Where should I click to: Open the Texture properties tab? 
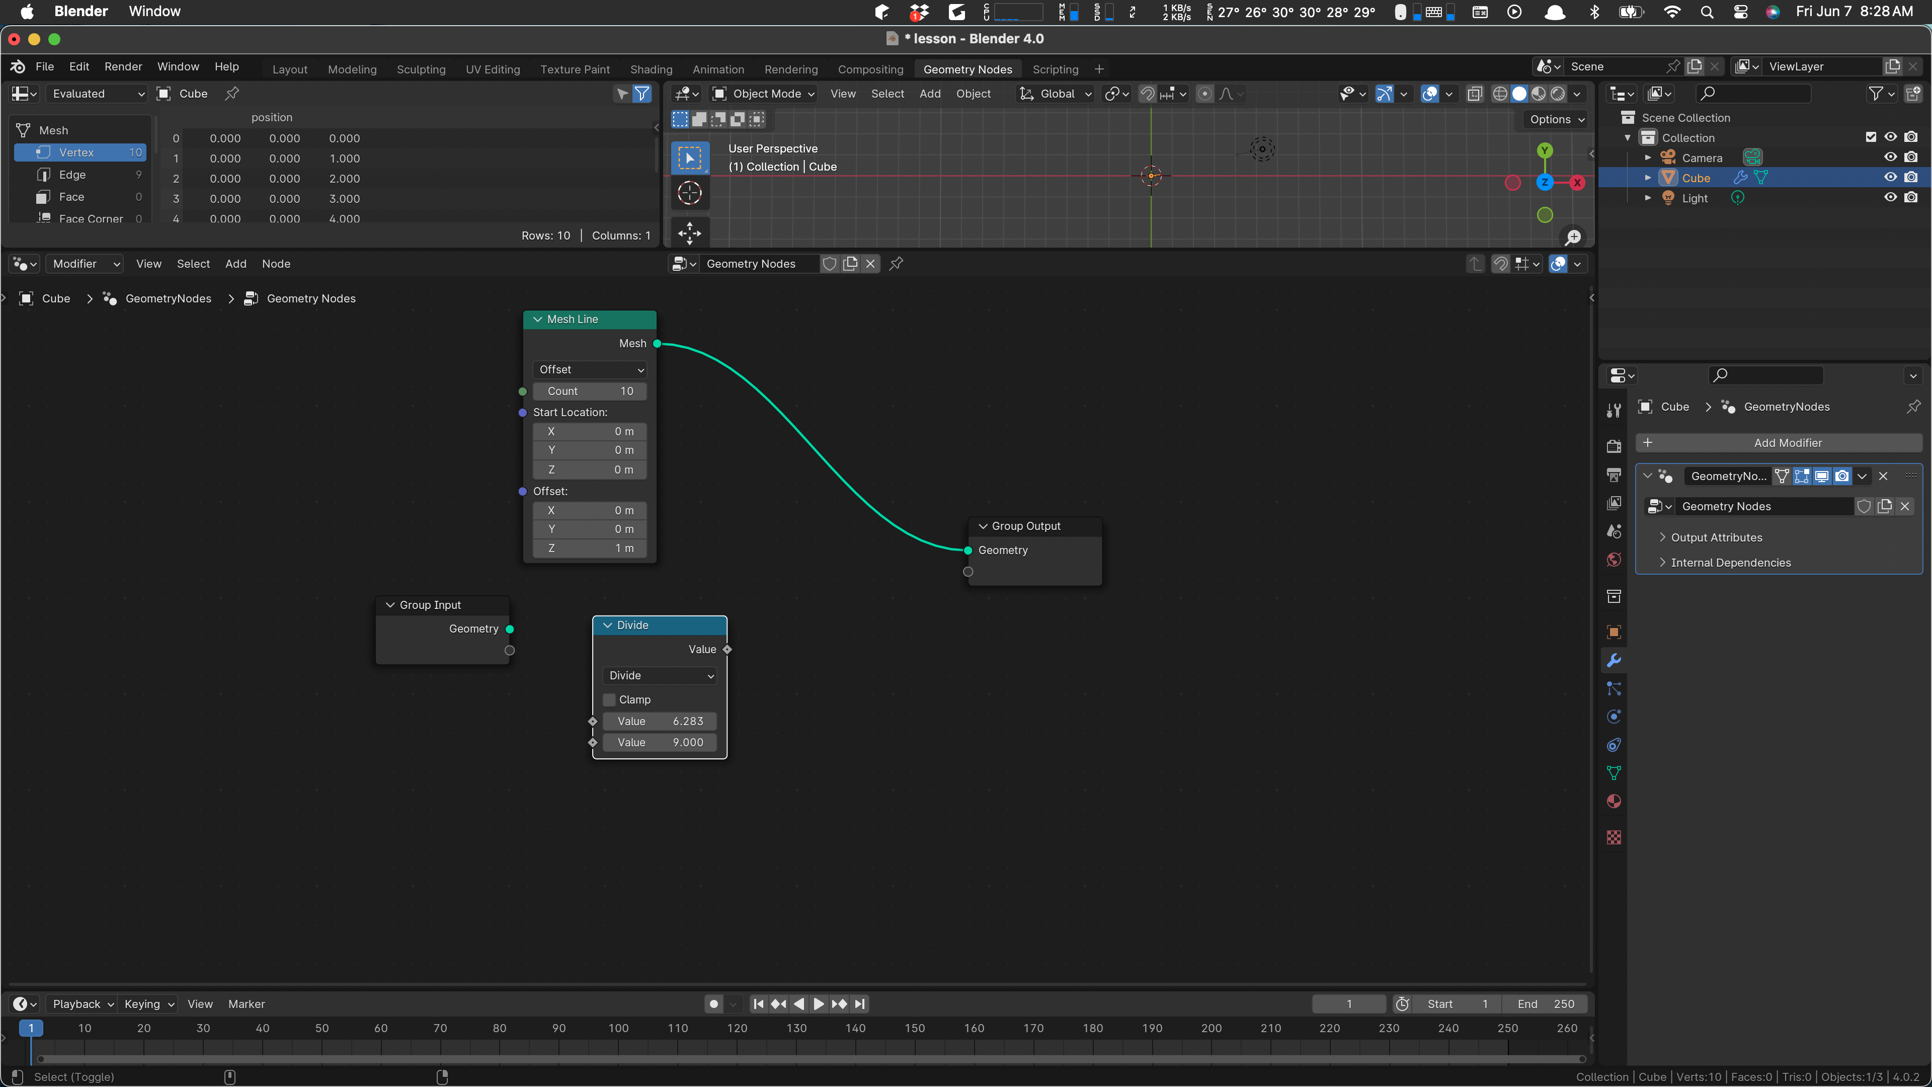pos(1614,837)
